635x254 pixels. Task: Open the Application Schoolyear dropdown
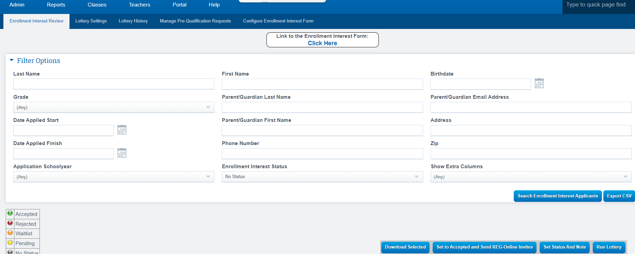coord(113,177)
